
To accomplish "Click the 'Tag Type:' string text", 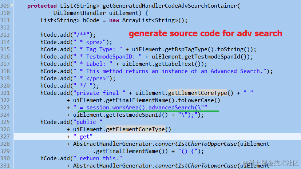I will (x=100, y=49).
